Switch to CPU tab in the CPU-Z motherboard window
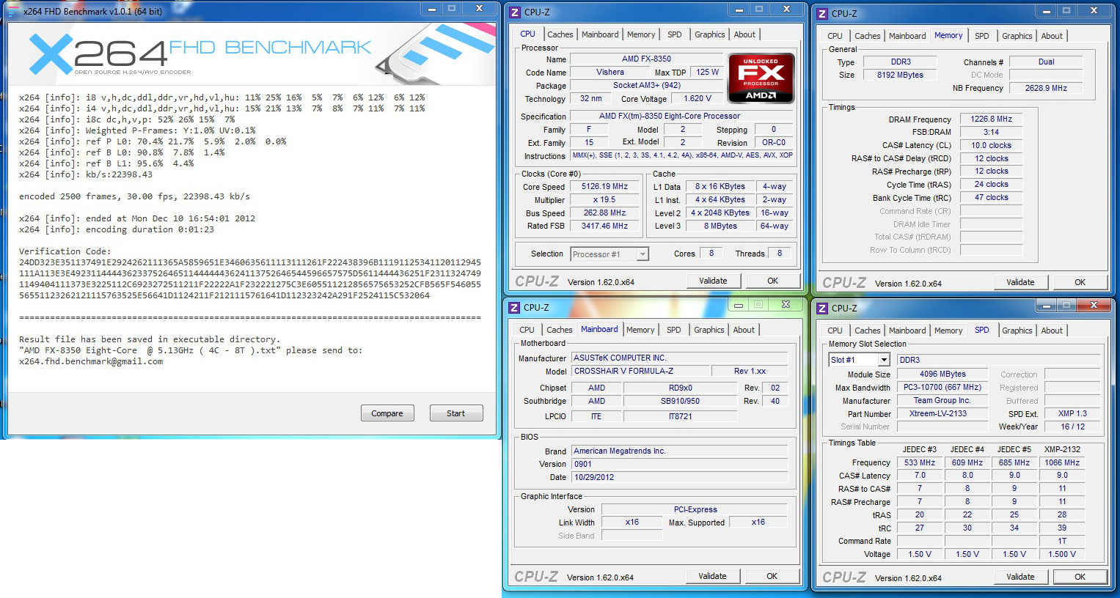The height and width of the screenshot is (598, 1120). click(527, 330)
